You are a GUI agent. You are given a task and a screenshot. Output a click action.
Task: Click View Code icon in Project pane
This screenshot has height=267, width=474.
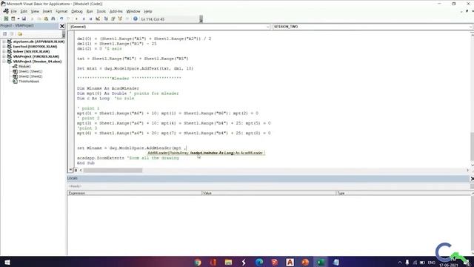coord(4,34)
